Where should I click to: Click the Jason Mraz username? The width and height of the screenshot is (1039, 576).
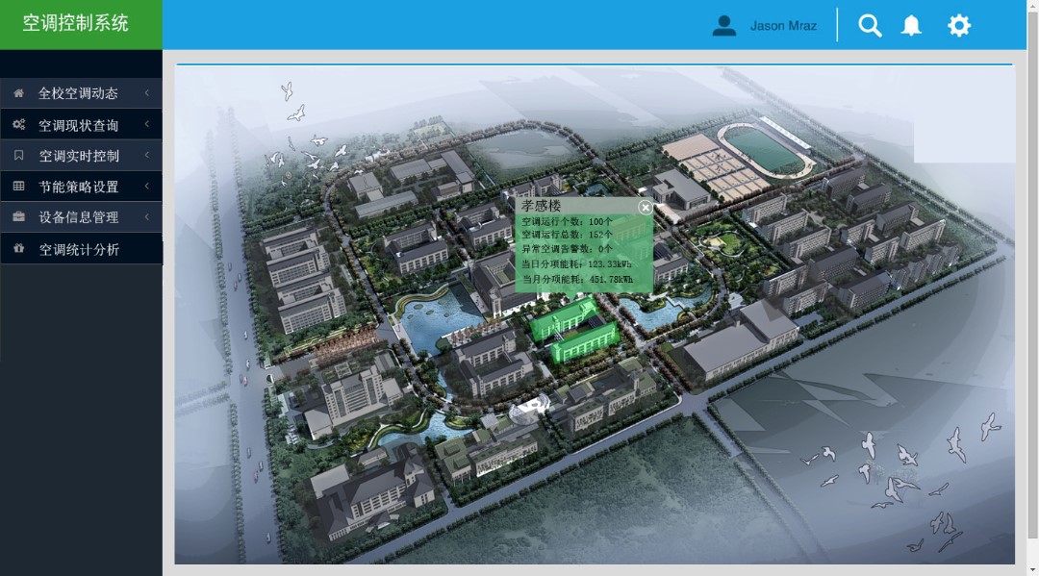(783, 26)
